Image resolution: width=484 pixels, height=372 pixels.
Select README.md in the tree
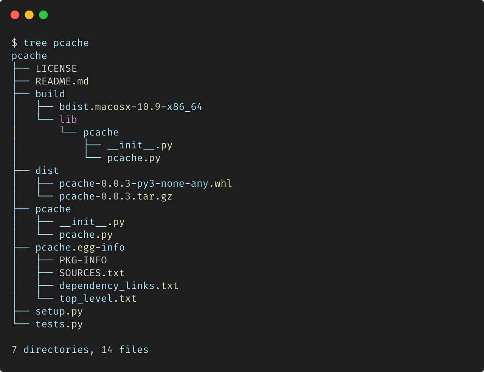click(62, 81)
